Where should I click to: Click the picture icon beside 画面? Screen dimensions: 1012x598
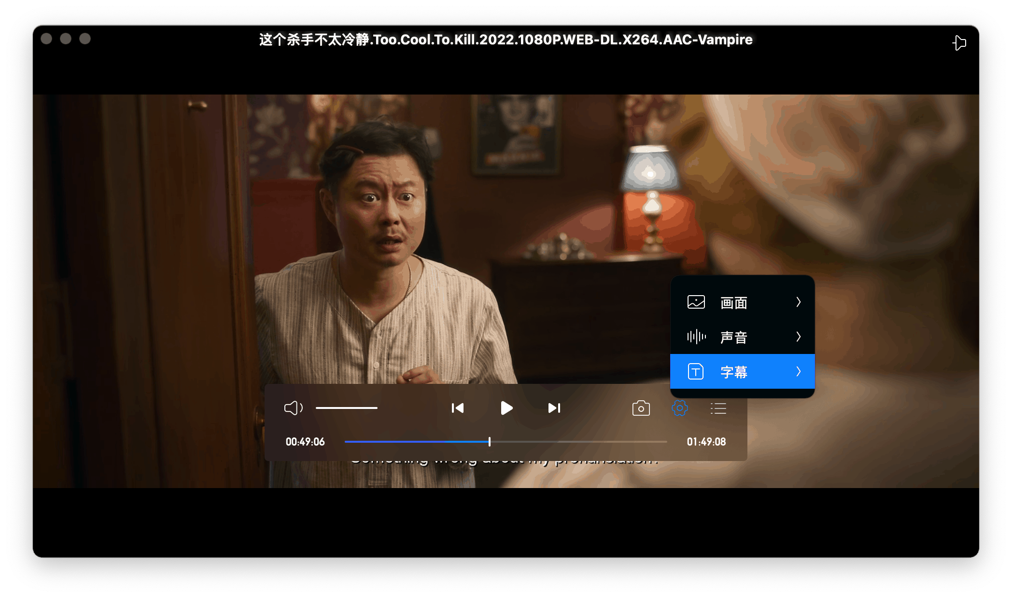tap(696, 302)
